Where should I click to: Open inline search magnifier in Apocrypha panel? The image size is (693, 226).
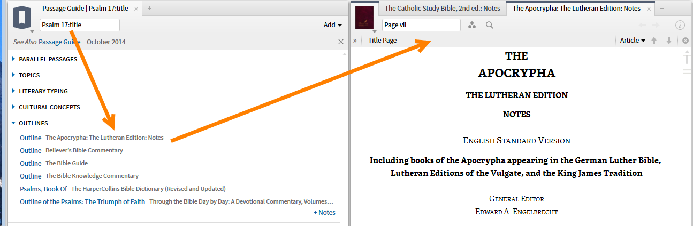tap(489, 25)
